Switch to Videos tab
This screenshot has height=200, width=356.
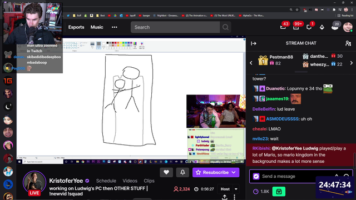[130, 181]
